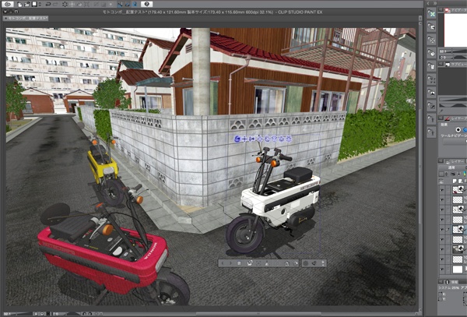Click second blue camera pan manipulator icon
Image resolution: width=467 pixels, height=317 pixels.
coord(244,139)
